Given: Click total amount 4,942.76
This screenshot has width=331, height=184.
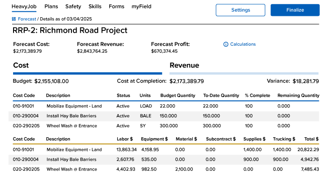Looking at the screenshot, I should click(x=310, y=159).
